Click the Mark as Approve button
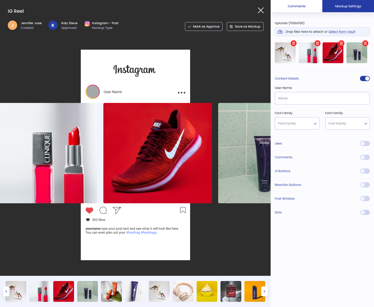This screenshot has width=374, height=307. [x=204, y=27]
